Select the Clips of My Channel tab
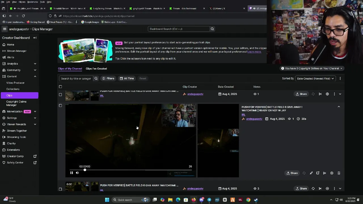363x204 pixels. pyautogui.click(x=70, y=69)
